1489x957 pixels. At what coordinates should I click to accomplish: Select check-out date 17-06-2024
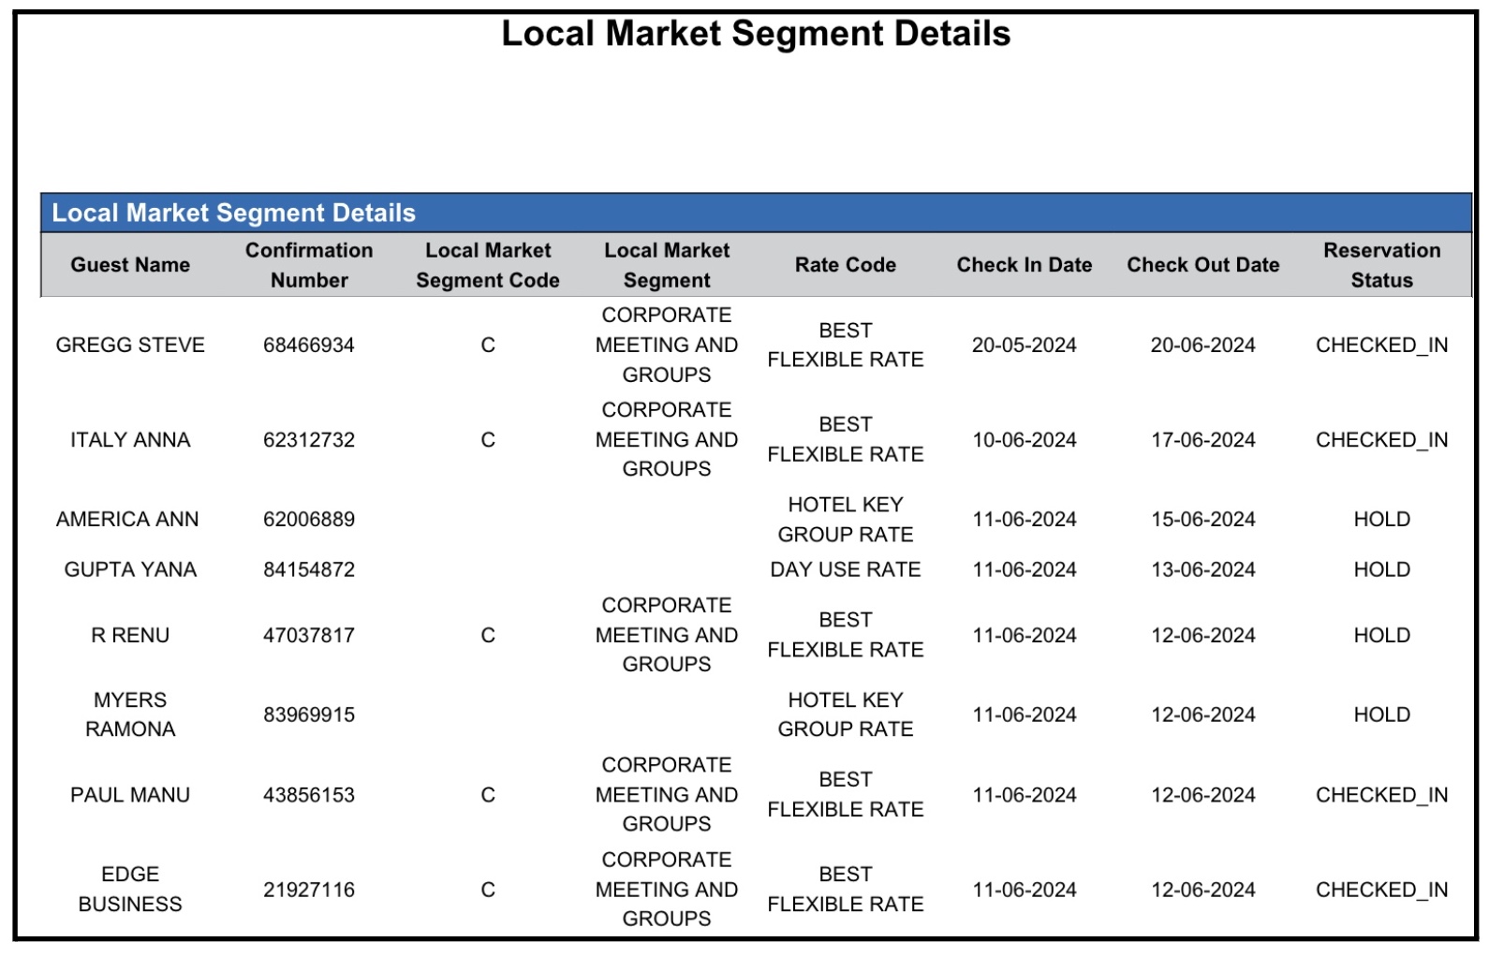tap(1202, 440)
